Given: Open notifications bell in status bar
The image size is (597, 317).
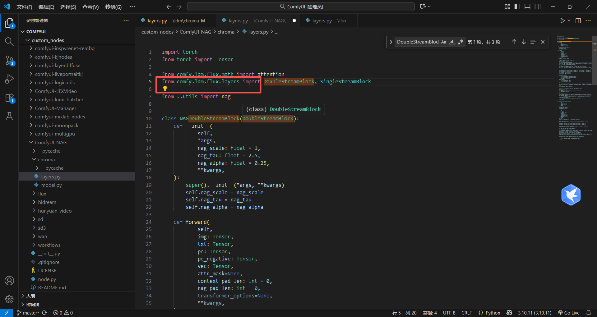Looking at the screenshot, I should point(589,313).
